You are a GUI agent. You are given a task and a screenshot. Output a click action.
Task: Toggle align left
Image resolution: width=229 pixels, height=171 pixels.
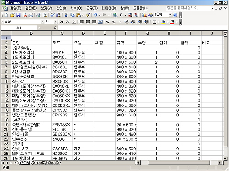(x=82, y=22)
